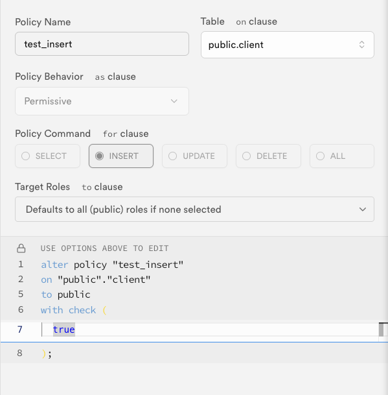The width and height of the screenshot is (388, 395).
Task: Select the UPDATE policy command radio
Action: (194, 156)
